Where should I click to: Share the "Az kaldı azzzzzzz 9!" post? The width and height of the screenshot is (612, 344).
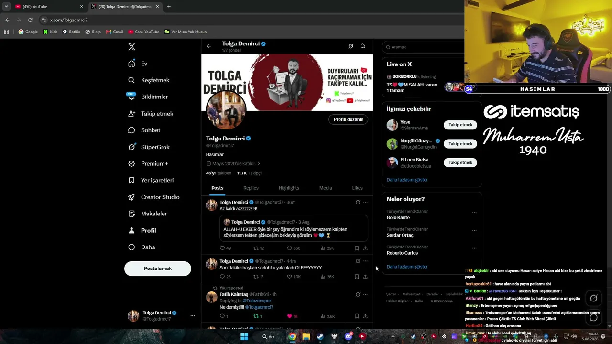pyautogui.click(x=365, y=248)
